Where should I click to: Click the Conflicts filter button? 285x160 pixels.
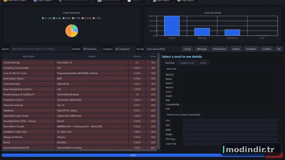click(267, 49)
